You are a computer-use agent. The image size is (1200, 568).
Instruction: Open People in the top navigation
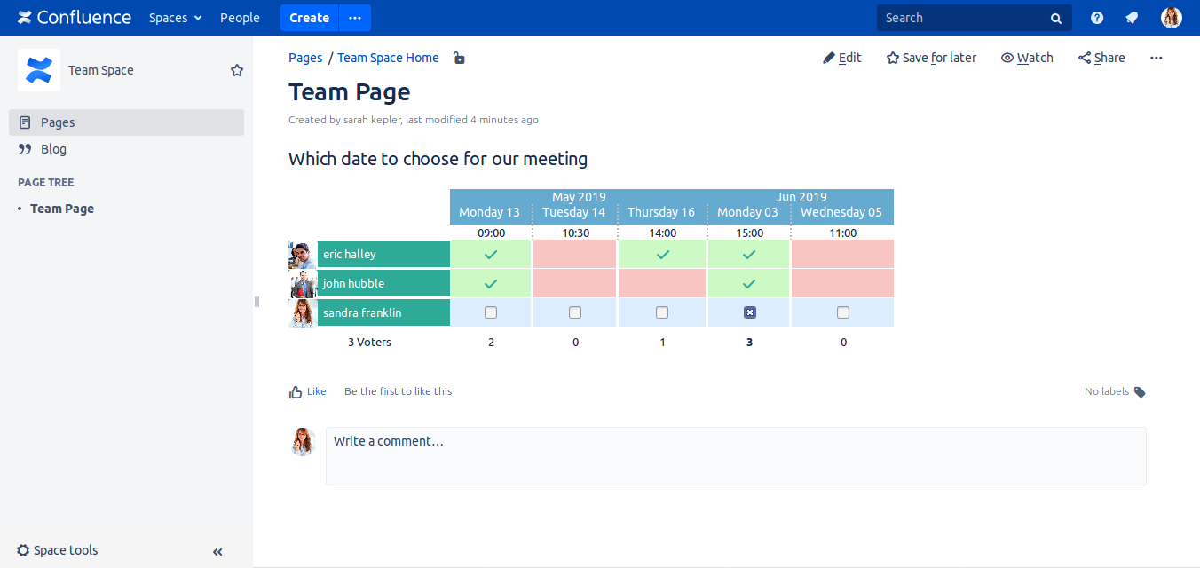click(240, 18)
